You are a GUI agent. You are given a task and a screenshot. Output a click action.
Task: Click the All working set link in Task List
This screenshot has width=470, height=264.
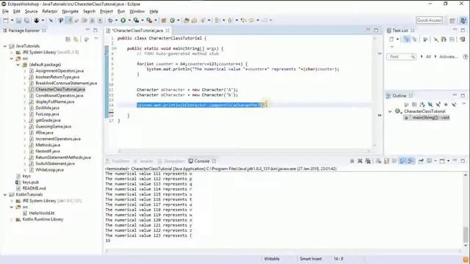pyautogui.click(x=428, y=56)
